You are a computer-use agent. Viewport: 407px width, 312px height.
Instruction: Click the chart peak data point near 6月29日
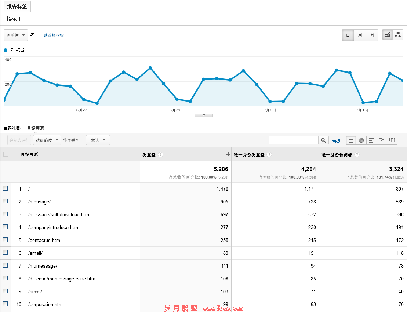pos(150,68)
